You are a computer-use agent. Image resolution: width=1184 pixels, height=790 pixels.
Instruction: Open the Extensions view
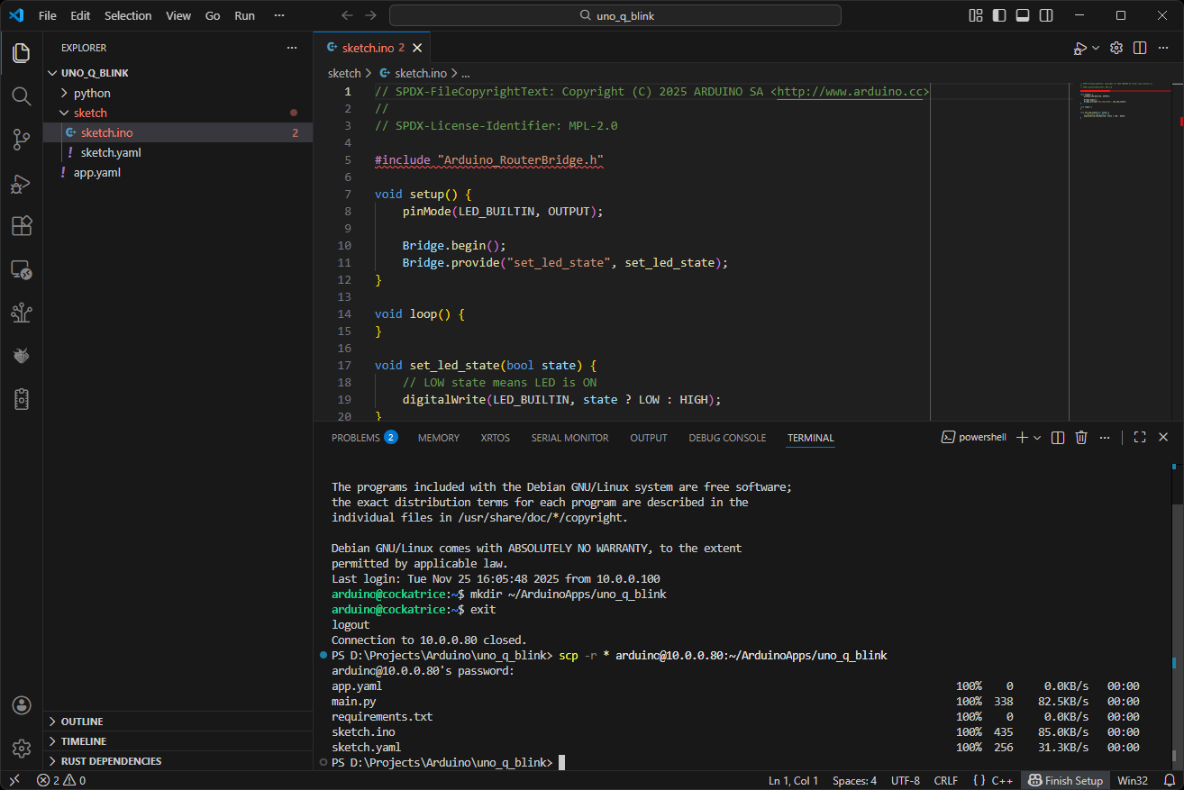[22, 226]
